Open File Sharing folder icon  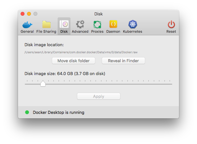point(46,24)
